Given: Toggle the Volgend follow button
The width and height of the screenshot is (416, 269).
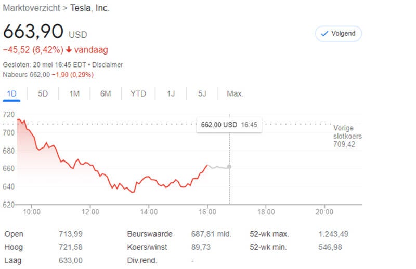Looking at the screenshot, I should (x=338, y=34).
